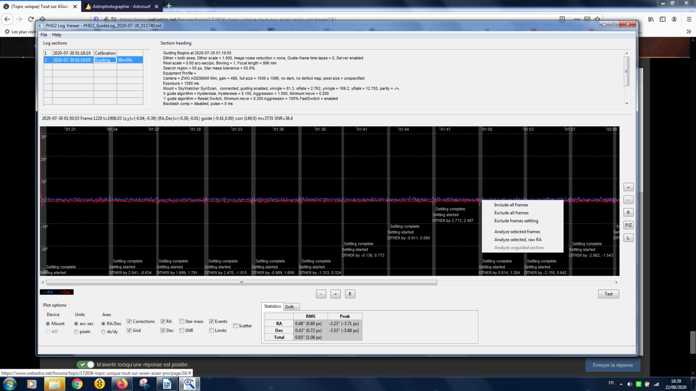Image resolution: width=696 pixels, height=391 pixels.
Task: Click the Dec color legend swatch
Action: click(65, 292)
